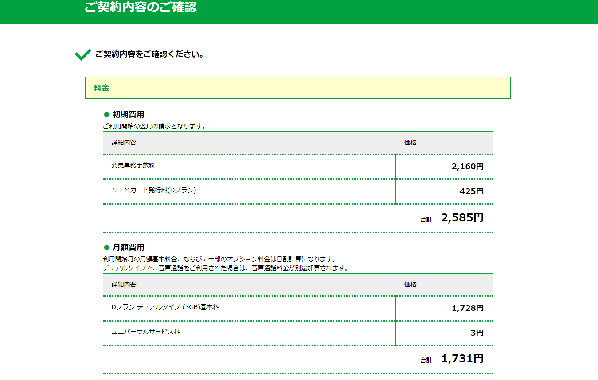The image size is (598, 380).
Task: Click the 初期費用 total 2,585円
Action: (462, 218)
